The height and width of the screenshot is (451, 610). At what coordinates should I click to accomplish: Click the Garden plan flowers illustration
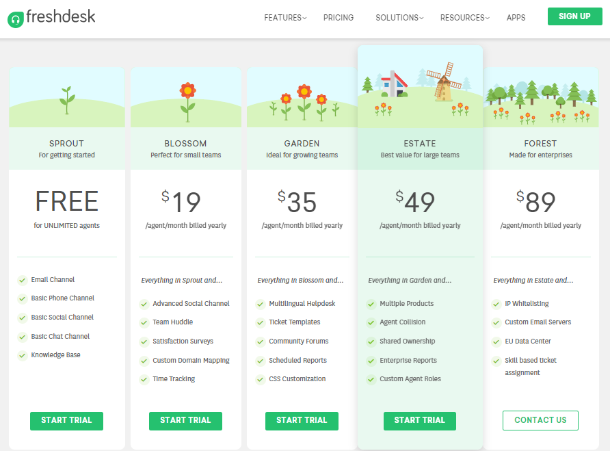tap(304, 103)
